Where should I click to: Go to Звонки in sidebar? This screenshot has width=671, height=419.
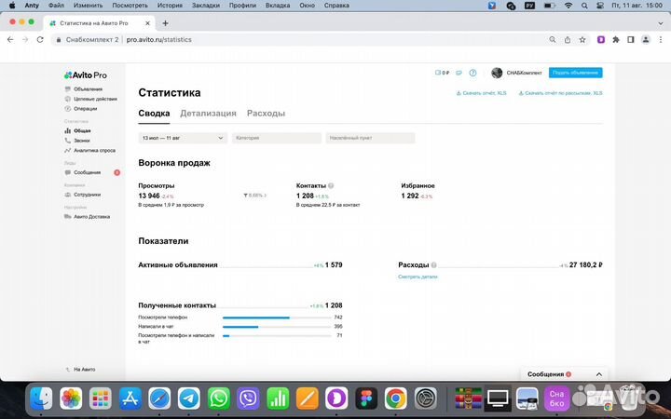(x=83, y=141)
